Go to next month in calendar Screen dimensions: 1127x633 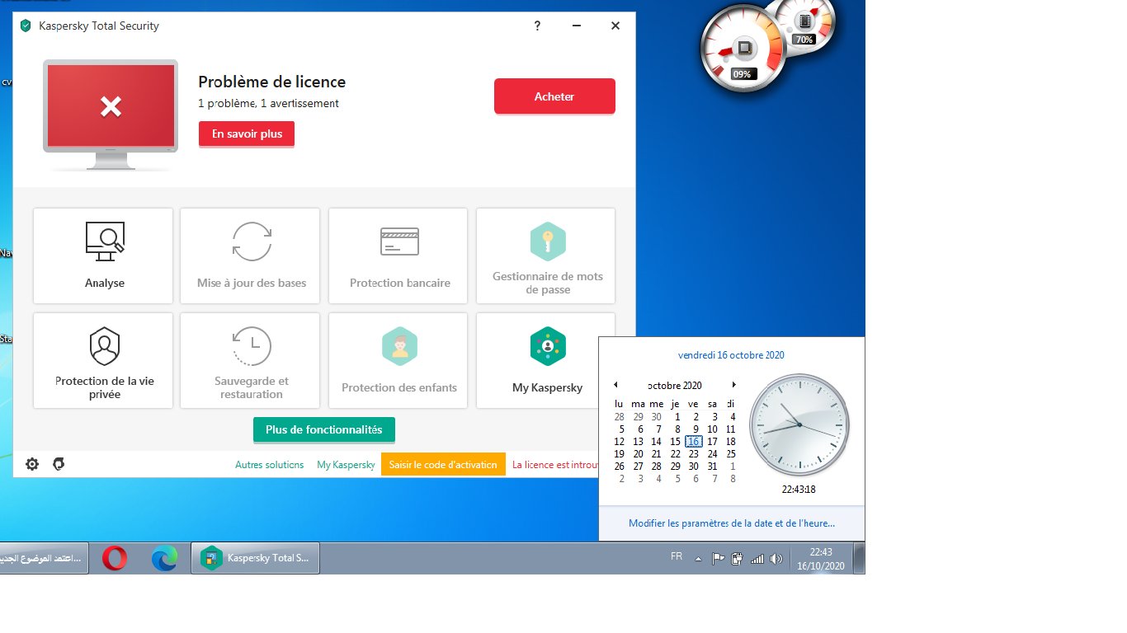tap(733, 385)
